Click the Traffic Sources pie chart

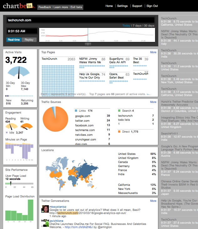tap(55, 119)
